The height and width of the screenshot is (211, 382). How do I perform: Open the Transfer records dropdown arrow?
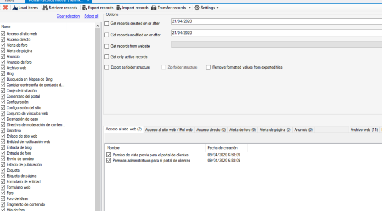click(x=189, y=8)
